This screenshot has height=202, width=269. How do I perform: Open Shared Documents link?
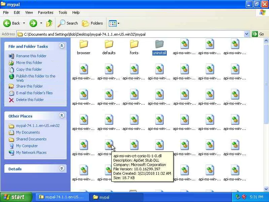click(31, 139)
